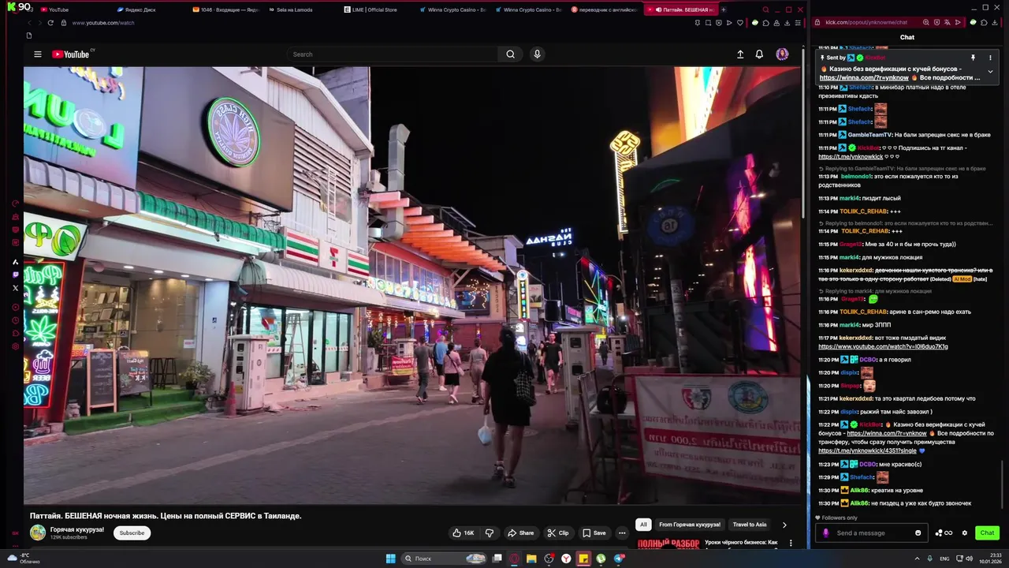Viewport: 1009px width, 568px height.
Task: Open the Opera sidebar Twitch icon
Action: [x=15, y=275]
